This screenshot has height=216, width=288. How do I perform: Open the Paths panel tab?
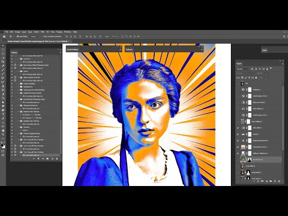[x=265, y=50]
